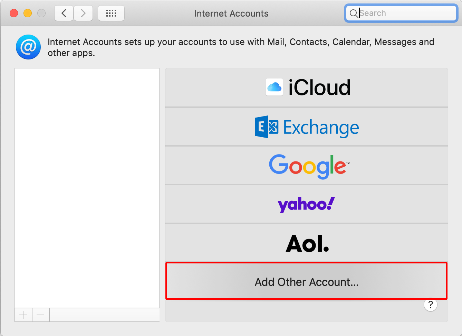This screenshot has width=462, height=336.
Task: Add an account with plus button
Action: (23, 315)
